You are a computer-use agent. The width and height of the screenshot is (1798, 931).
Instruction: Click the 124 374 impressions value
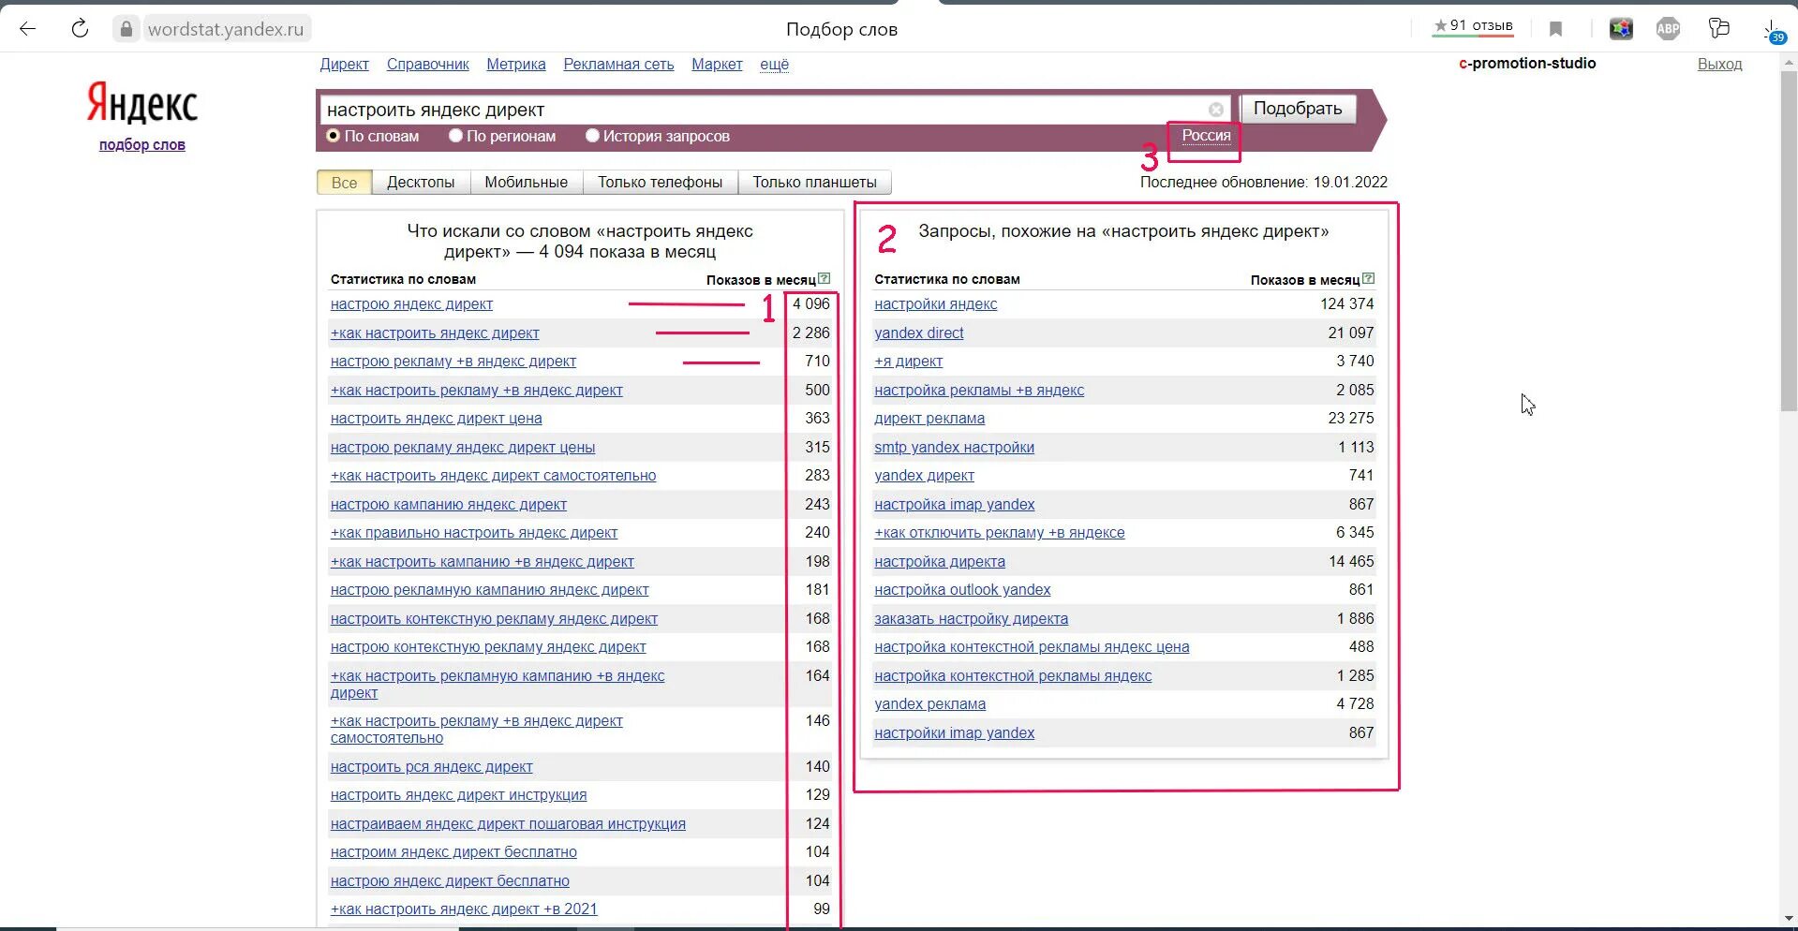coord(1347,304)
